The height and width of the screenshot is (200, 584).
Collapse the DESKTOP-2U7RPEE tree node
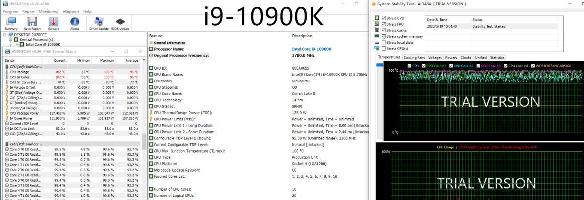tap(5, 35)
